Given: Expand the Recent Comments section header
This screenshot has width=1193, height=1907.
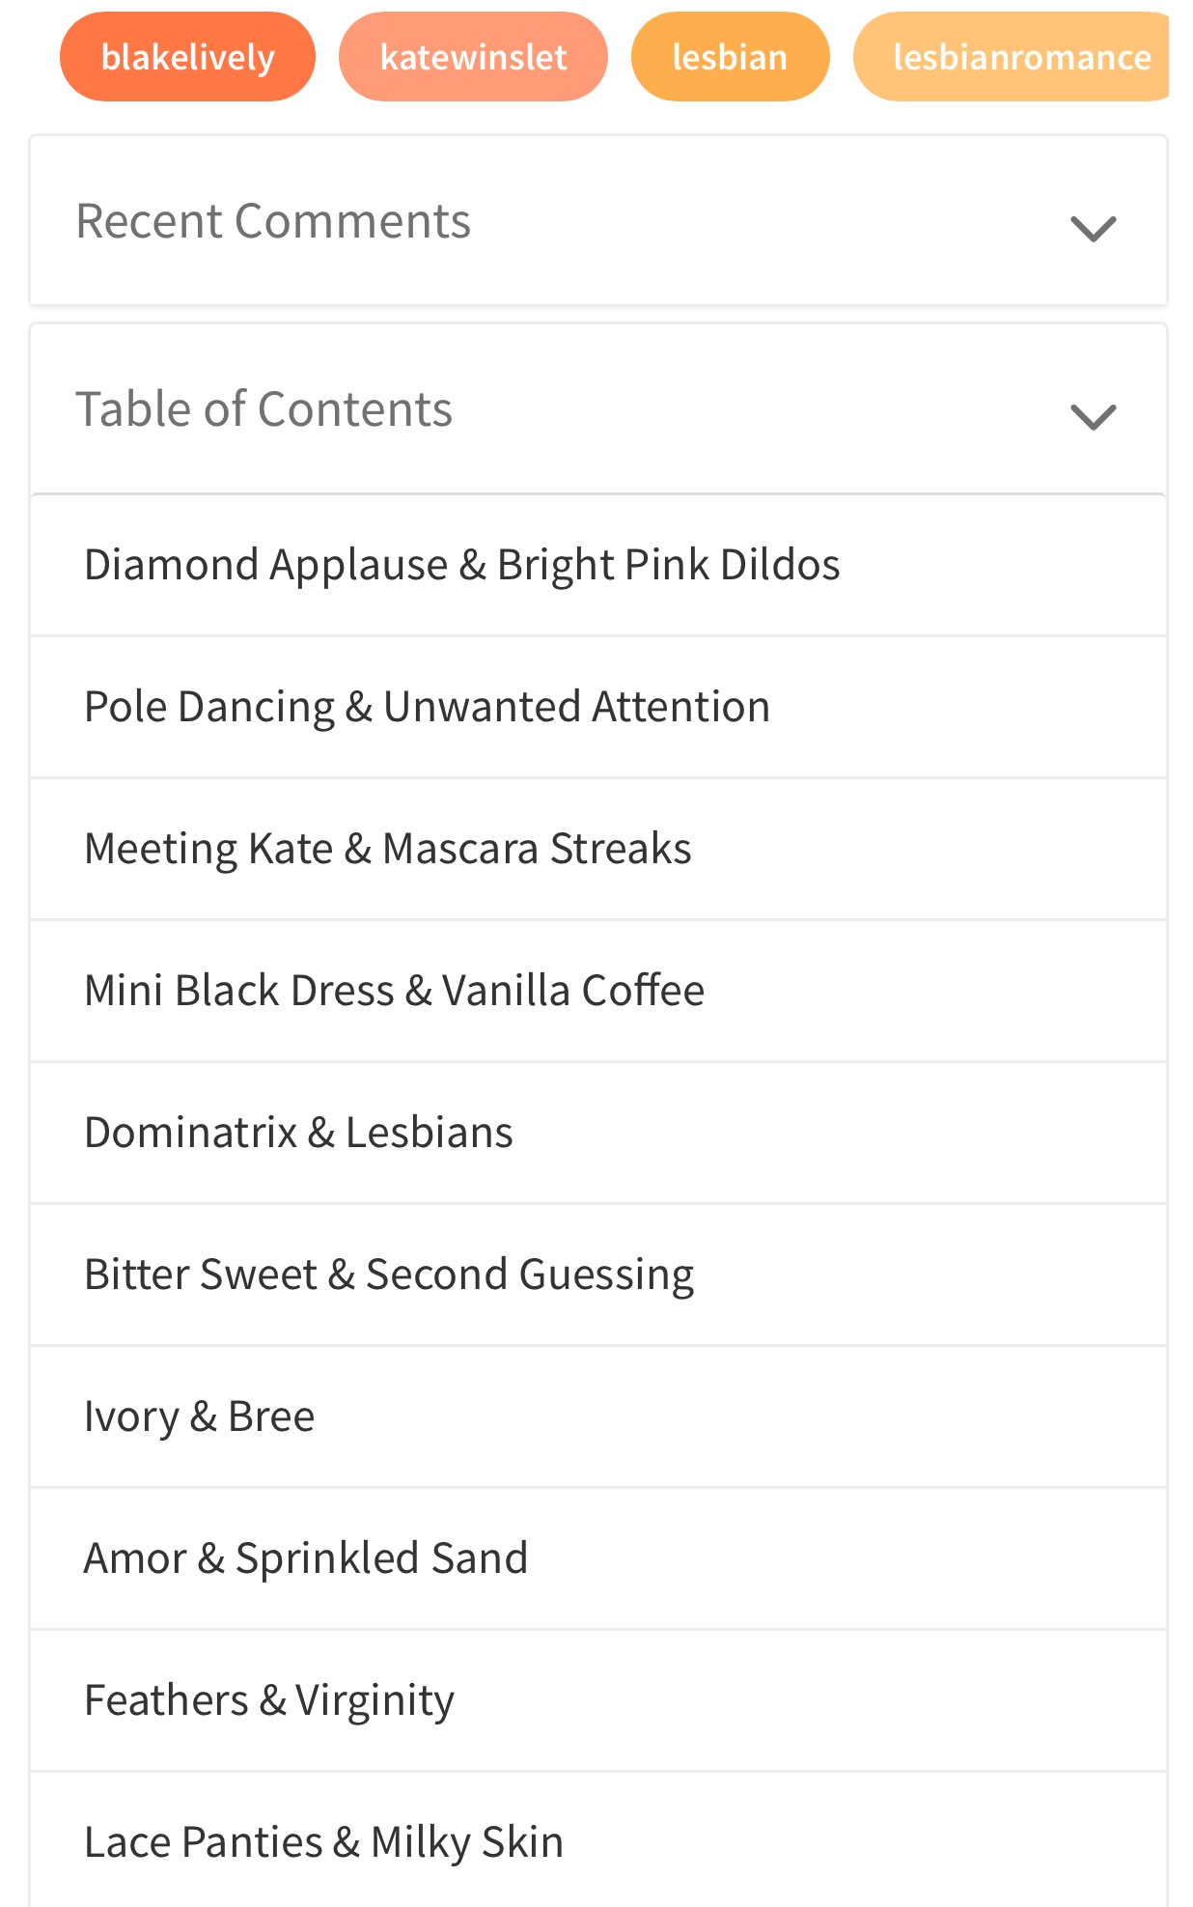Looking at the screenshot, I should click(x=598, y=221).
